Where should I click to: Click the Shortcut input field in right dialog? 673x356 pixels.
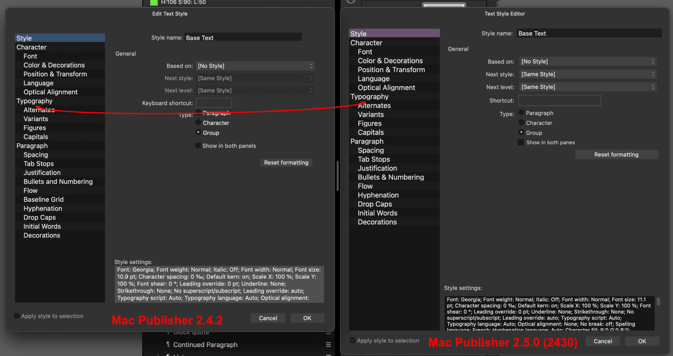(x=559, y=100)
